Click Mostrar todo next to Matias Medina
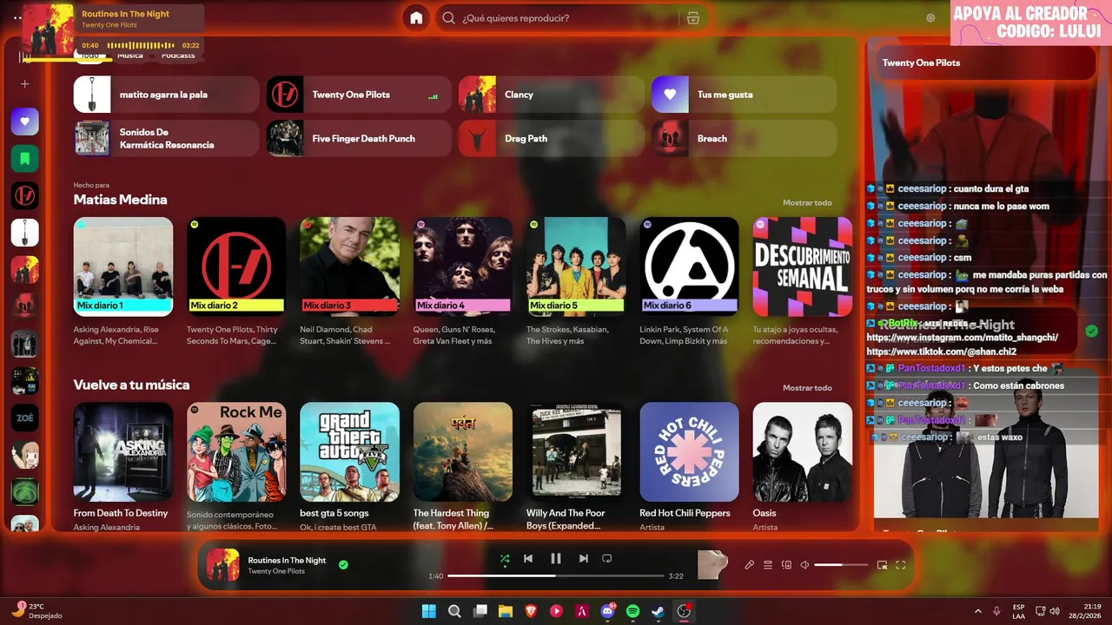The width and height of the screenshot is (1112, 625). click(807, 203)
